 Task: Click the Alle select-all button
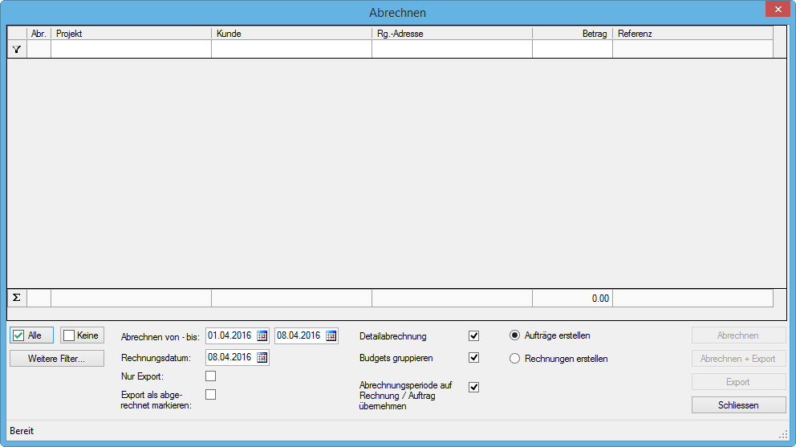(x=31, y=335)
